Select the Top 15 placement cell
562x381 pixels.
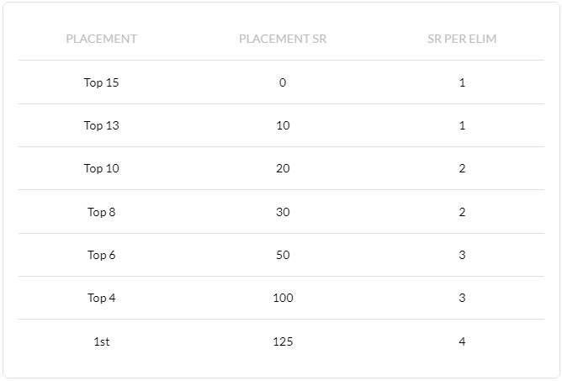(102, 82)
